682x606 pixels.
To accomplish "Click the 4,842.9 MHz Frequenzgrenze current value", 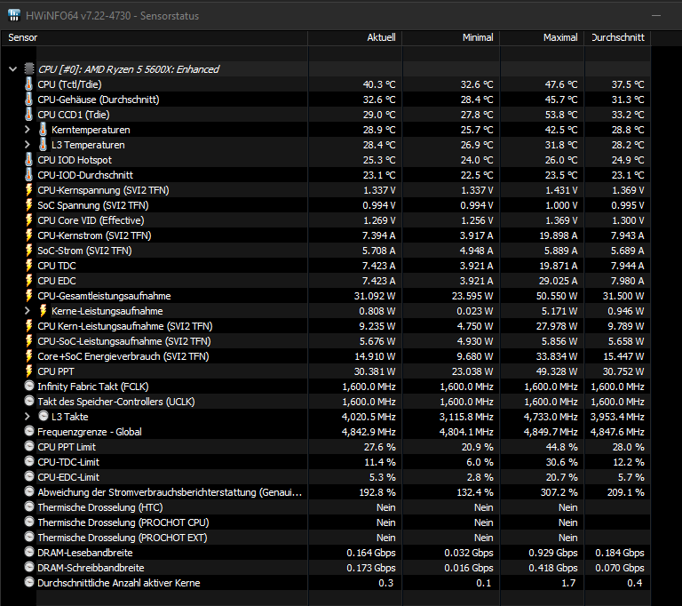I will coord(369,432).
